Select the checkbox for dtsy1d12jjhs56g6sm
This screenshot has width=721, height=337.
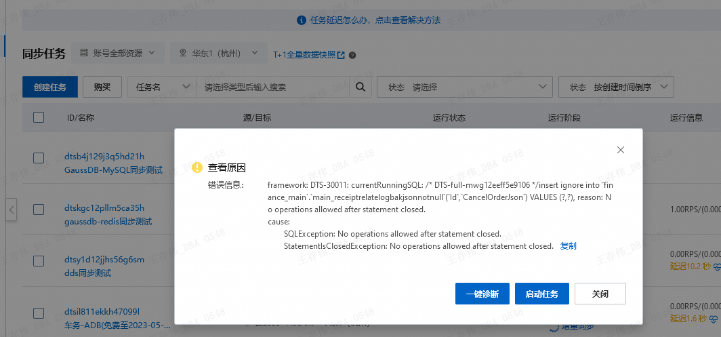click(x=39, y=260)
